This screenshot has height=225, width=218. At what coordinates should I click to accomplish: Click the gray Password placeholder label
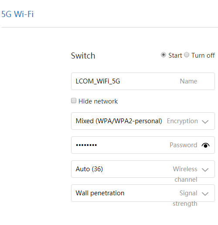[184, 145]
